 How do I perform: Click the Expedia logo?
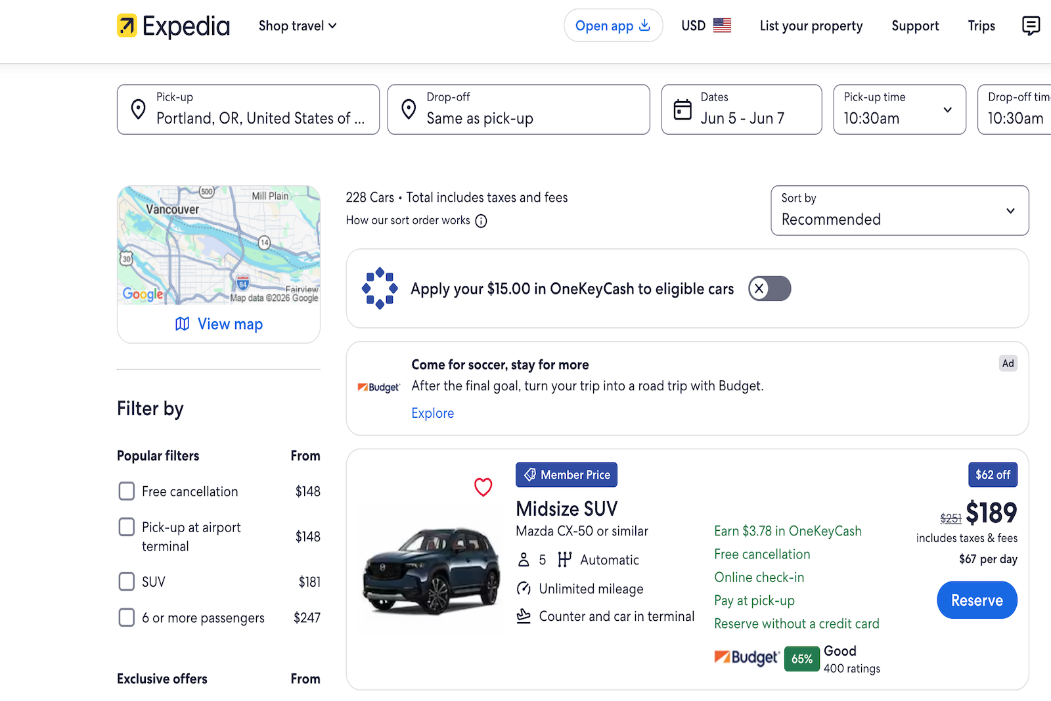[173, 26]
